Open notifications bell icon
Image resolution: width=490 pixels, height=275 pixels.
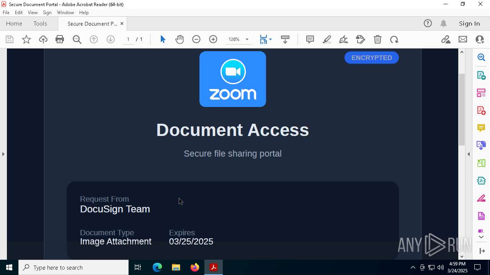coord(444,23)
